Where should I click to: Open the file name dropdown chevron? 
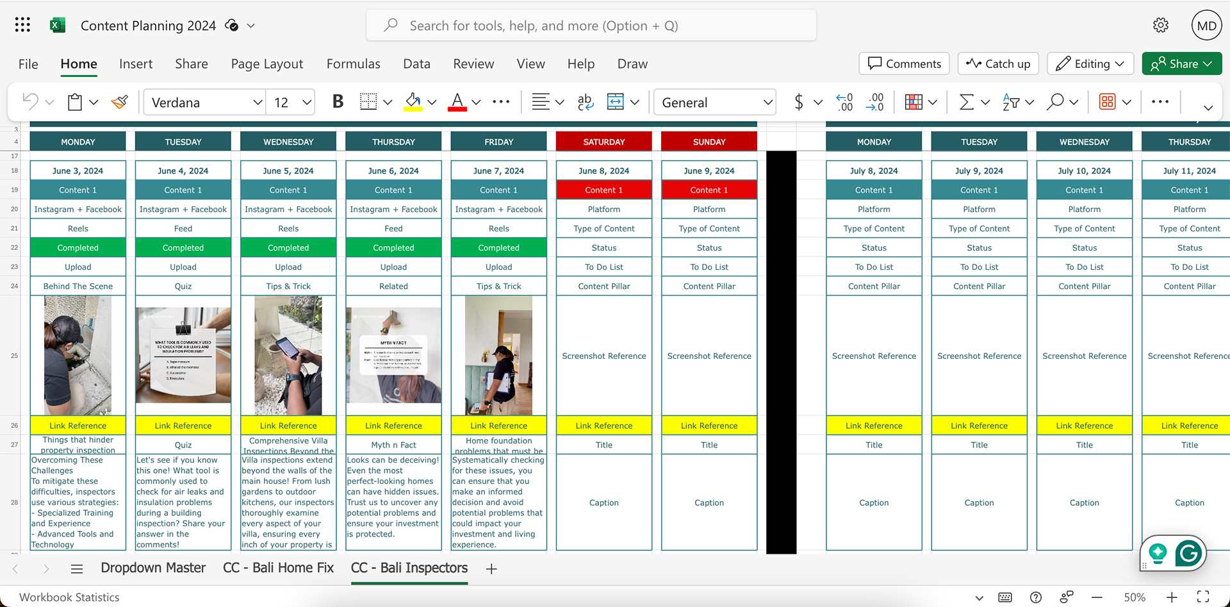(251, 26)
